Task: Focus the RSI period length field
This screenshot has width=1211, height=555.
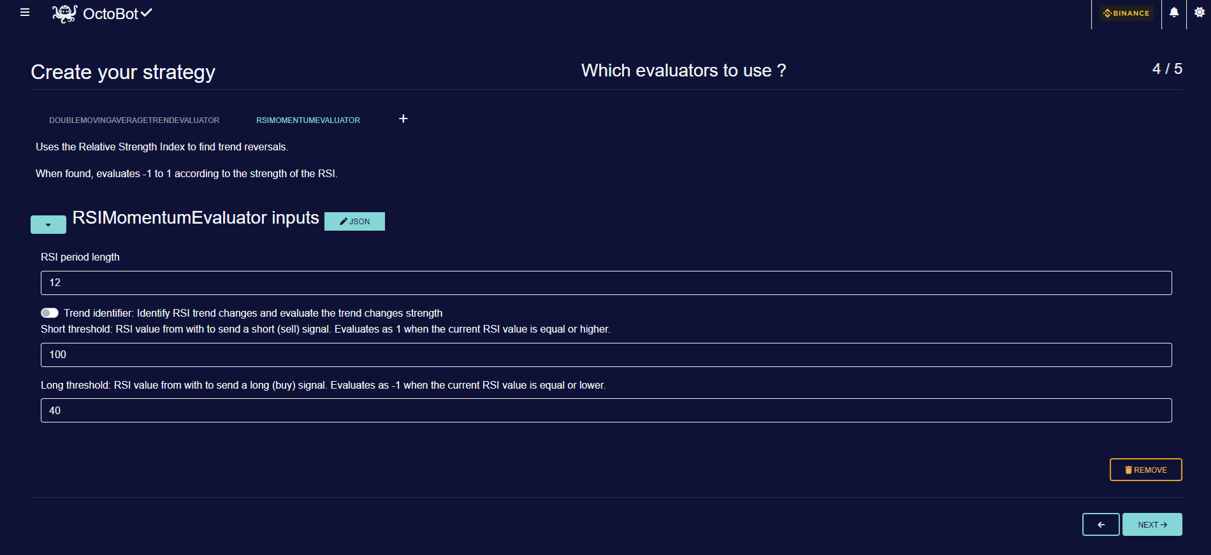Action: click(x=606, y=283)
